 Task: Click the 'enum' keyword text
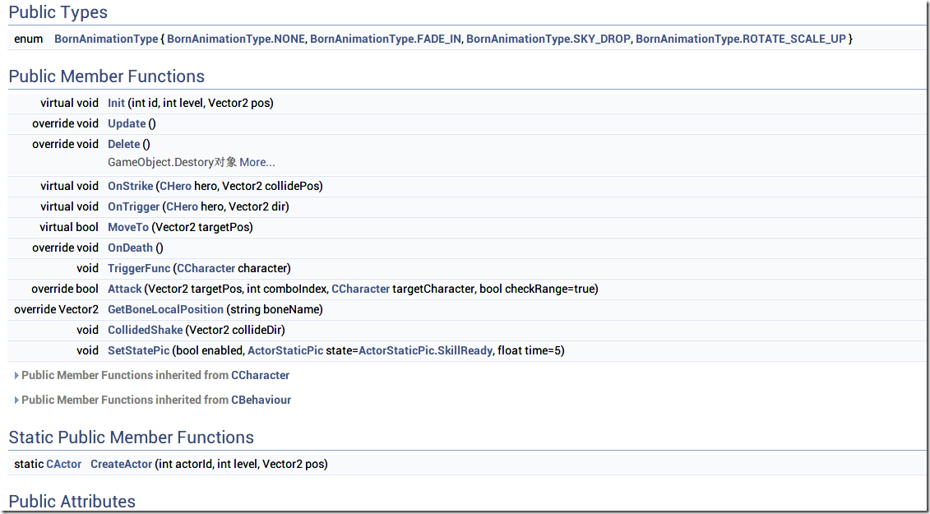click(x=29, y=39)
